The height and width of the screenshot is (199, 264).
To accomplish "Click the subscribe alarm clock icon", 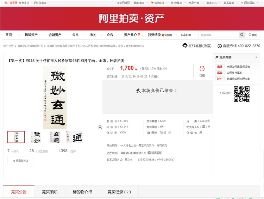I will coord(202,69).
